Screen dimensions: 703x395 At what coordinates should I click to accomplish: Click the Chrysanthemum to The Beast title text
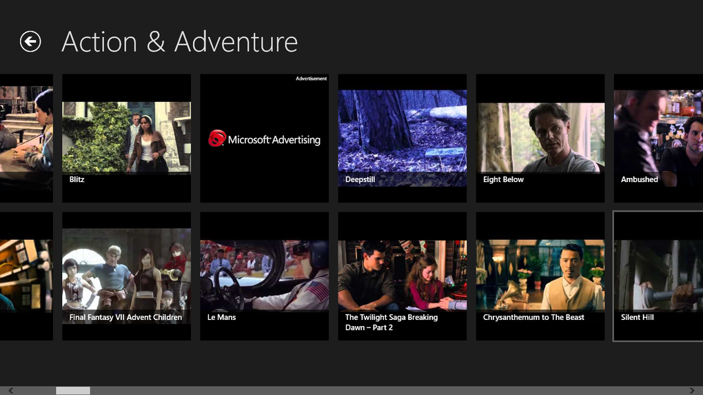(x=533, y=317)
